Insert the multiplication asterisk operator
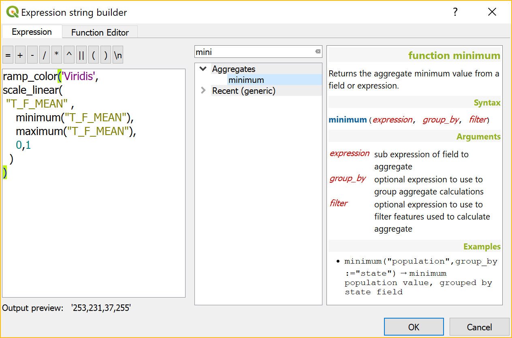Viewport: 512px width, 338px height. 57,56
